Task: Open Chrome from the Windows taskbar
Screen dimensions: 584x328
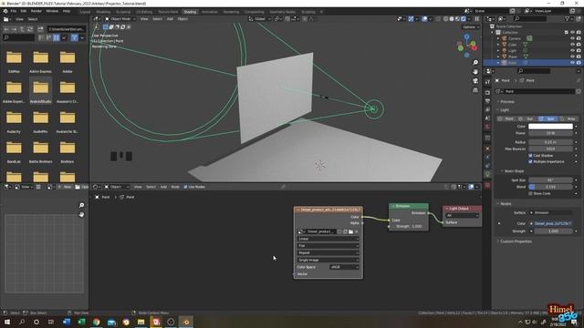Action: click(x=97, y=322)
